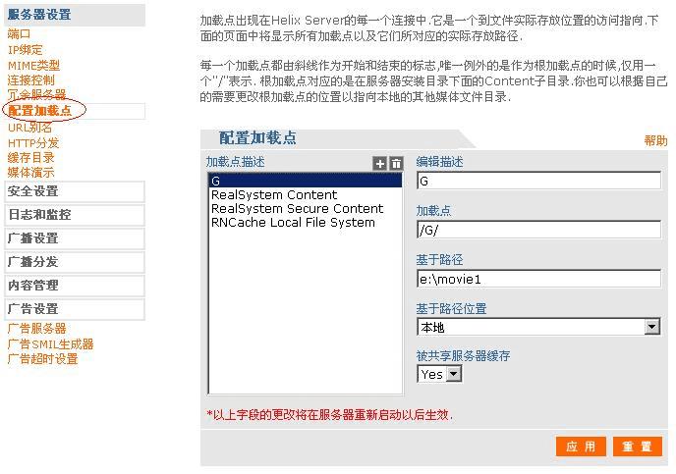
Task: Expand the 广播设置 section
Action: (x=33, y=238)
